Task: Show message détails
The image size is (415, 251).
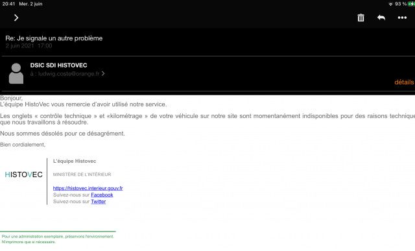Action: coord(404,82)
